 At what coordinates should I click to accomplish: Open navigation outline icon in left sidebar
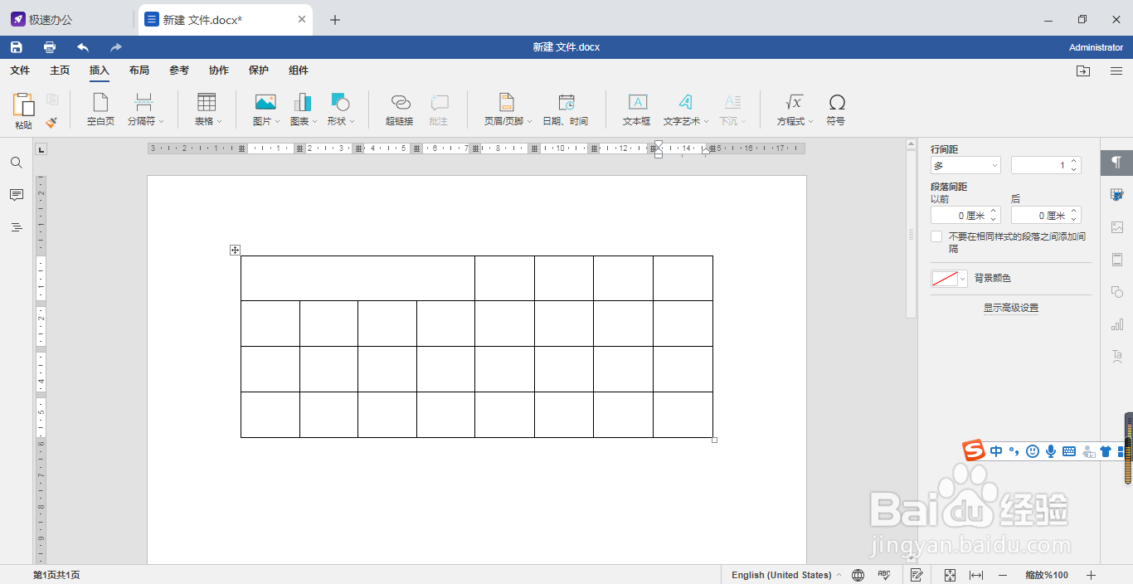point(17,227)
